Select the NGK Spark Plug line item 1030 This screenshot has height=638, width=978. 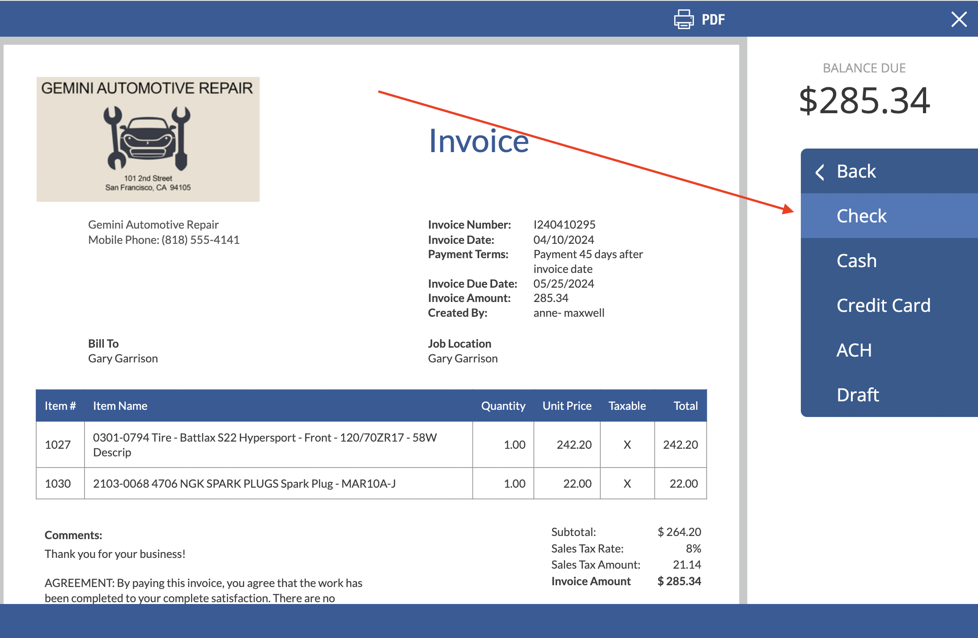(x=245, y=483)
